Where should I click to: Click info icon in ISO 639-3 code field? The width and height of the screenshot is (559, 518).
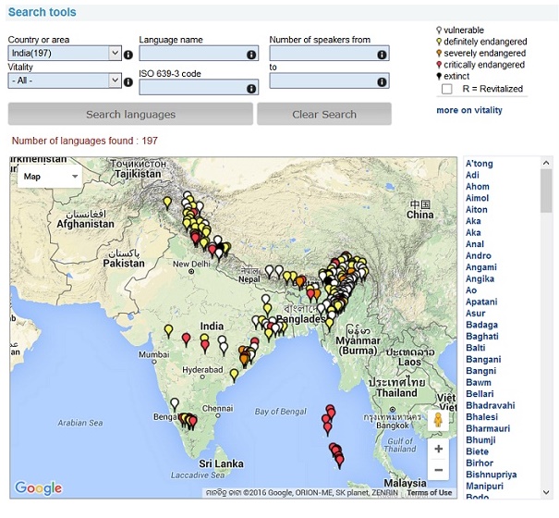tap(251, 89)
